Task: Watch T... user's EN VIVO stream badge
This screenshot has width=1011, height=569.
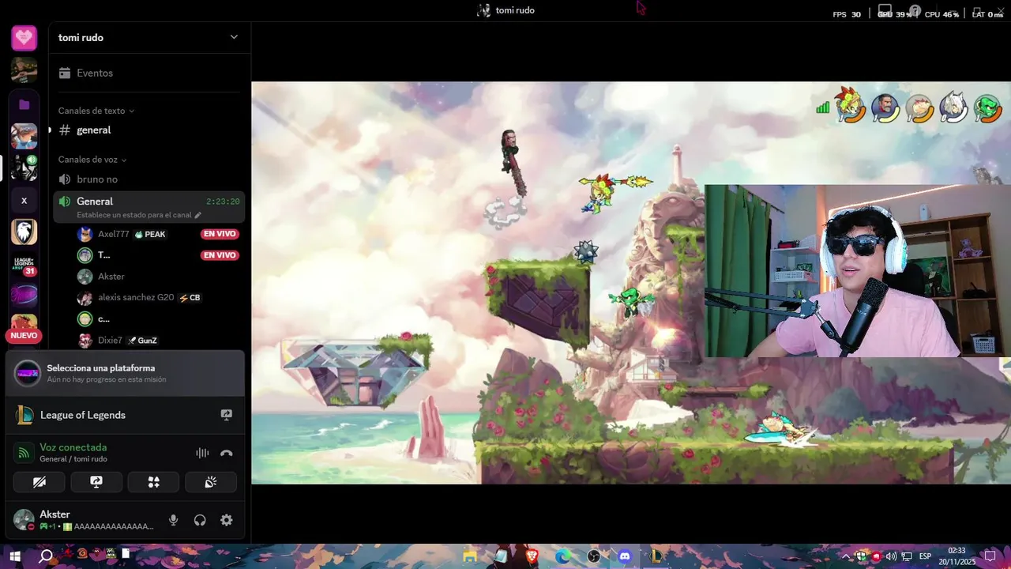Action: pos(220,255)
